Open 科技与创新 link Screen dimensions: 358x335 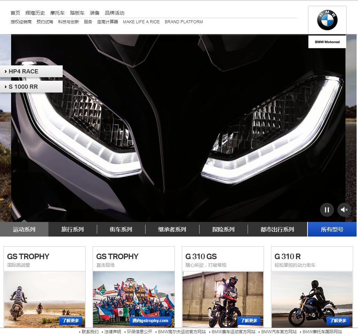pos(69,22)
